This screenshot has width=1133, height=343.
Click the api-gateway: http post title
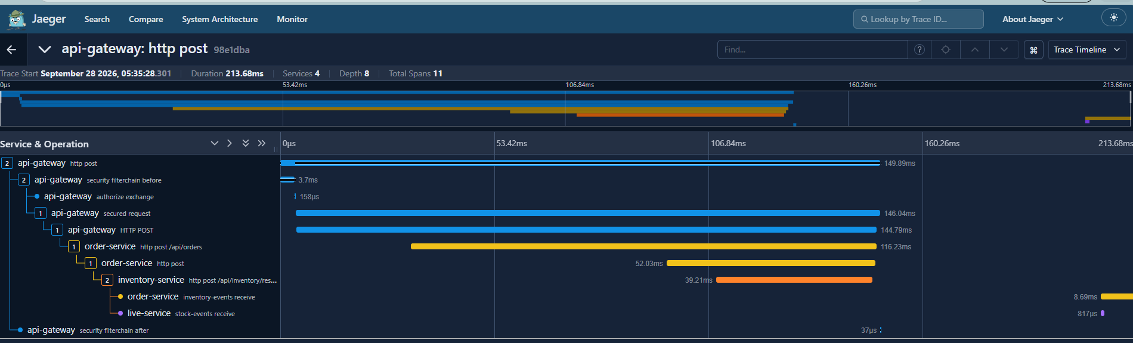coord(135,48)
